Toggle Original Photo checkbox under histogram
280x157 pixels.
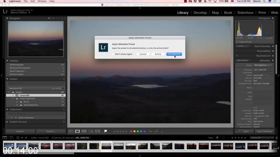237,42
